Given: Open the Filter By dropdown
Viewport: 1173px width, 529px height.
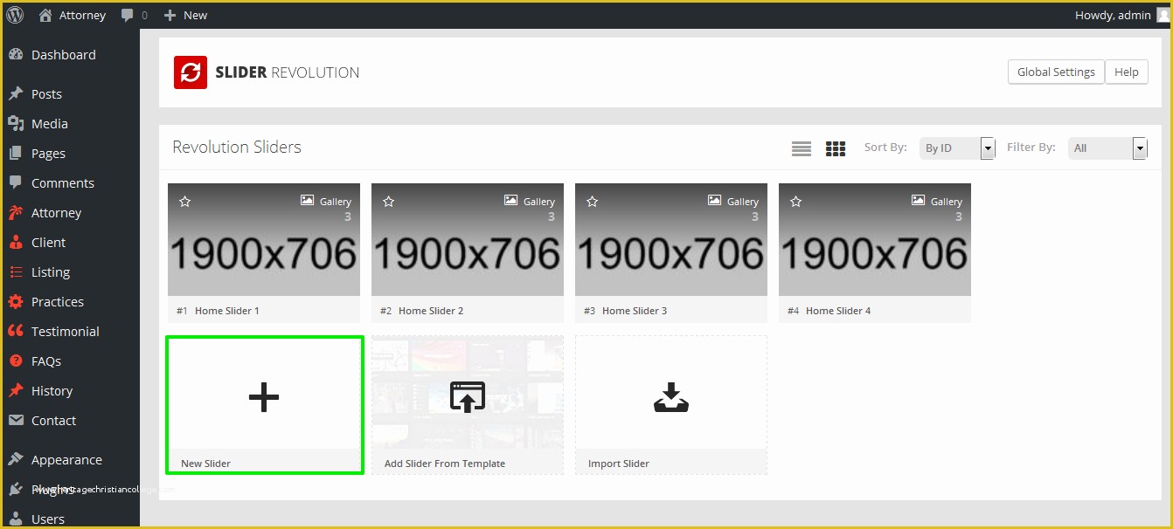Looking at the screenshot, I should coord(1107,148).
